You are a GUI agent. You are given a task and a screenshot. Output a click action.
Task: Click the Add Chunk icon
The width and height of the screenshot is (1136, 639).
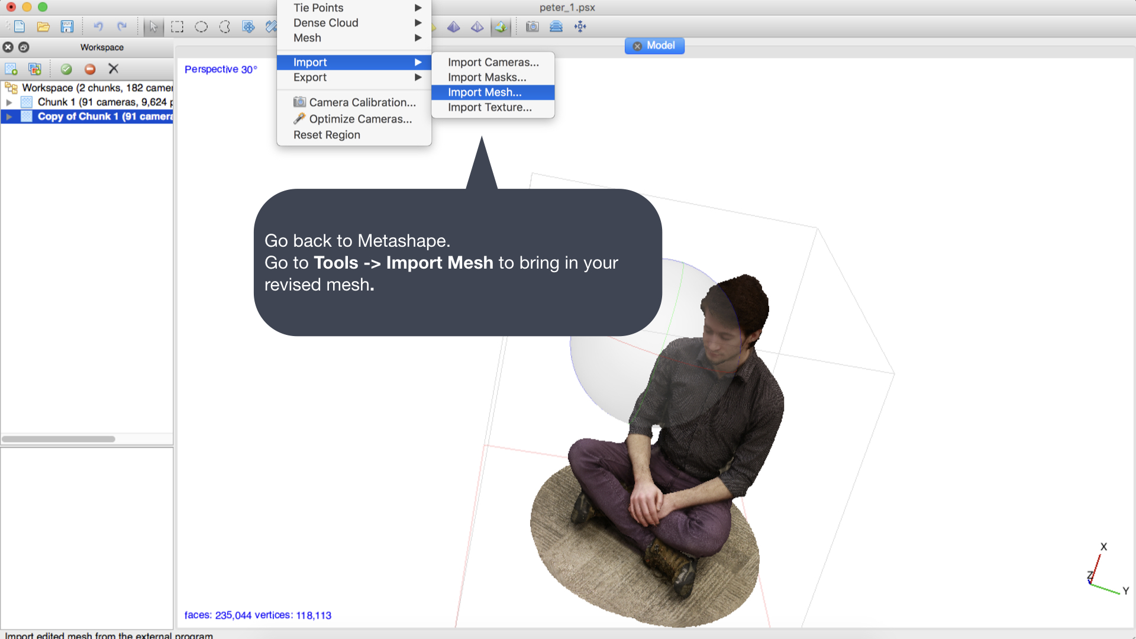click(11, 69)
